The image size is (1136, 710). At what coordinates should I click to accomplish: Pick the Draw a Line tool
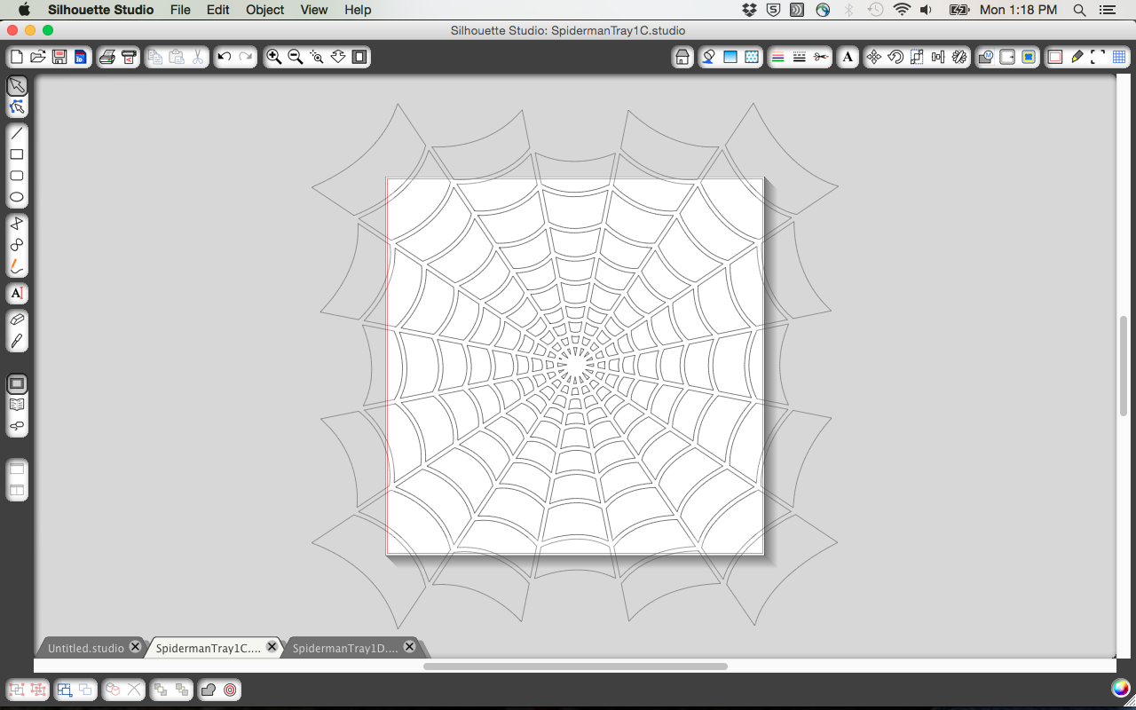point(17,133)
